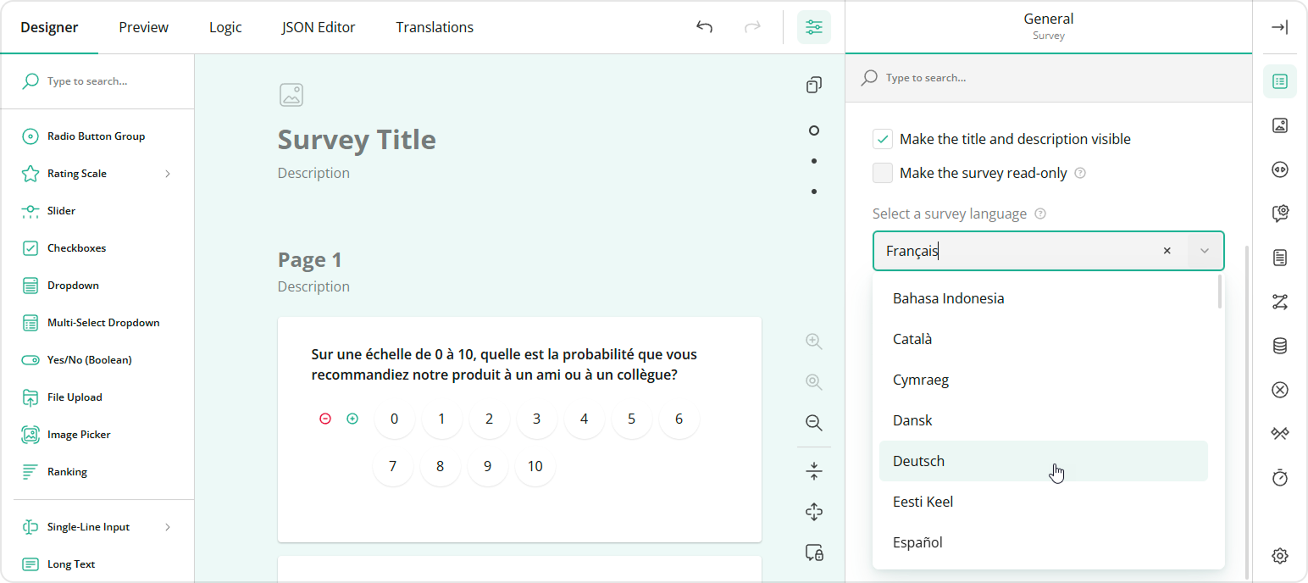Open the Pages settings panel icon

pos(1280,257)
